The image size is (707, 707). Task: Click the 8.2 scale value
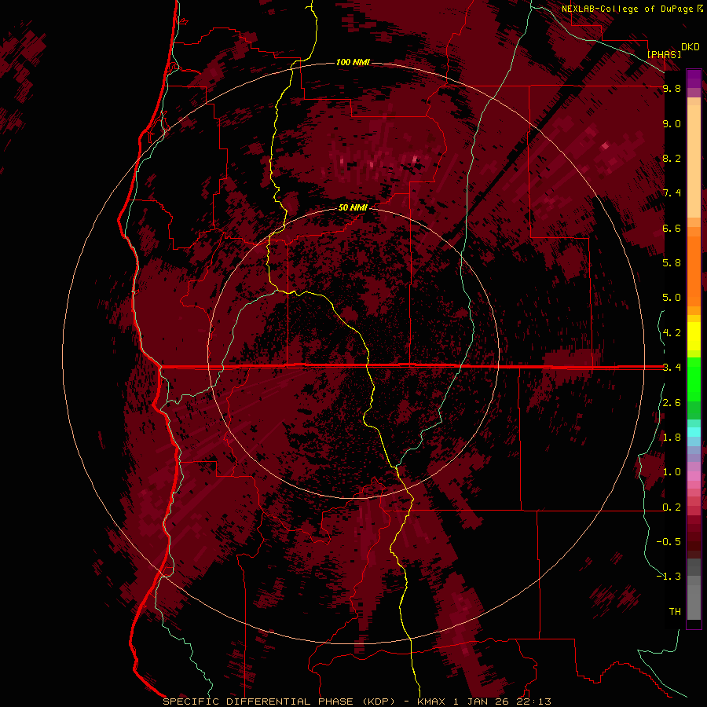(x=672, y=158)
